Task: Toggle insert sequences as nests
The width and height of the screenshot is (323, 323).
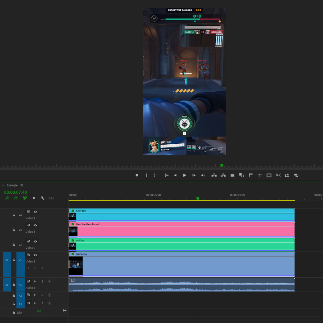Action: point(7,198)
